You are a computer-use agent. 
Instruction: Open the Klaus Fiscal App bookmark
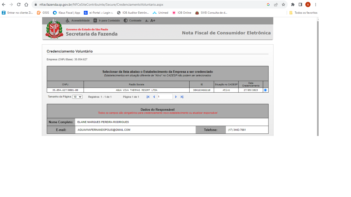(67, 13)
